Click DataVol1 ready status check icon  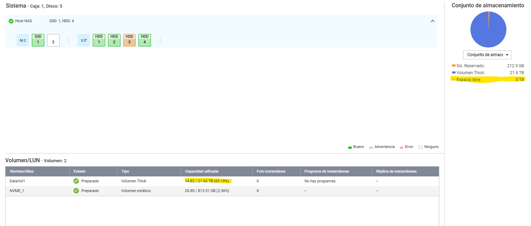tap(76, 181)
